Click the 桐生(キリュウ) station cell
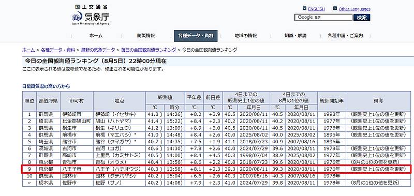This screenshot has width=414, height=196. (x=120, y=128)
